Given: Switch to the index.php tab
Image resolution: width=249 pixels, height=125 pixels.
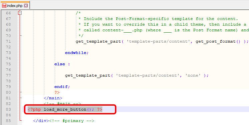Looking at the screenshot, I should point(15,5).
